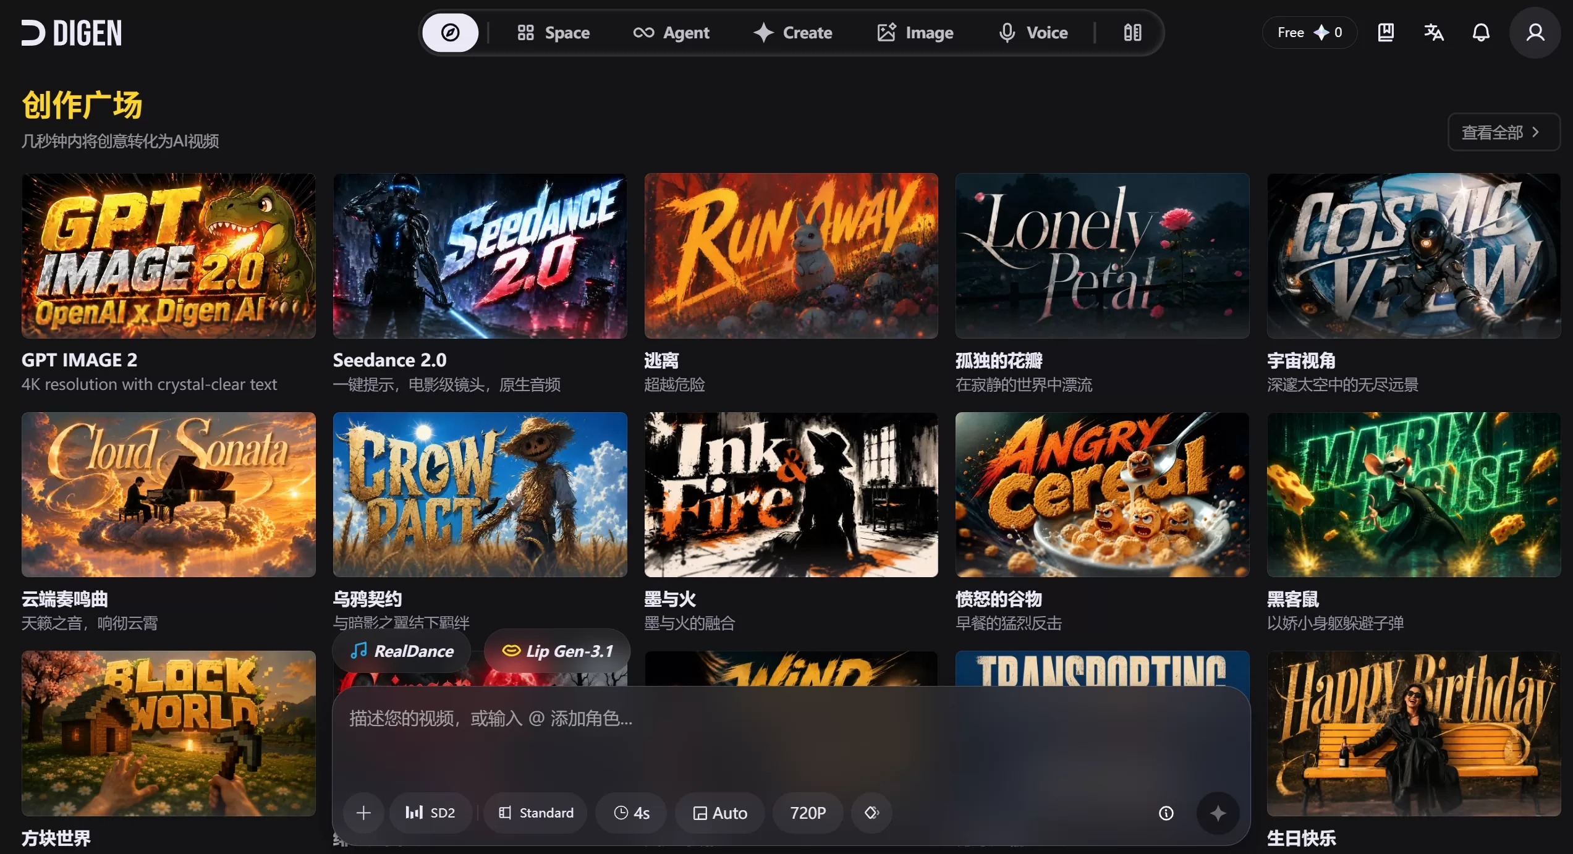
Task: Open the Block World thumbnail
Action: pos(168,734)
